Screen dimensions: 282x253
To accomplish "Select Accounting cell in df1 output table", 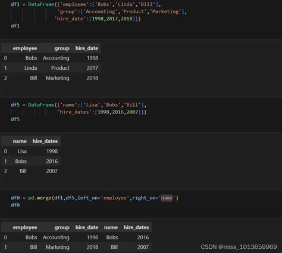I will [x=56, y=58].
